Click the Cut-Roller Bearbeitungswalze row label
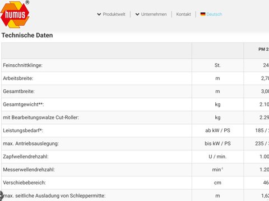The width and height of the screenshot is (269, 201). tap(41, 117)
